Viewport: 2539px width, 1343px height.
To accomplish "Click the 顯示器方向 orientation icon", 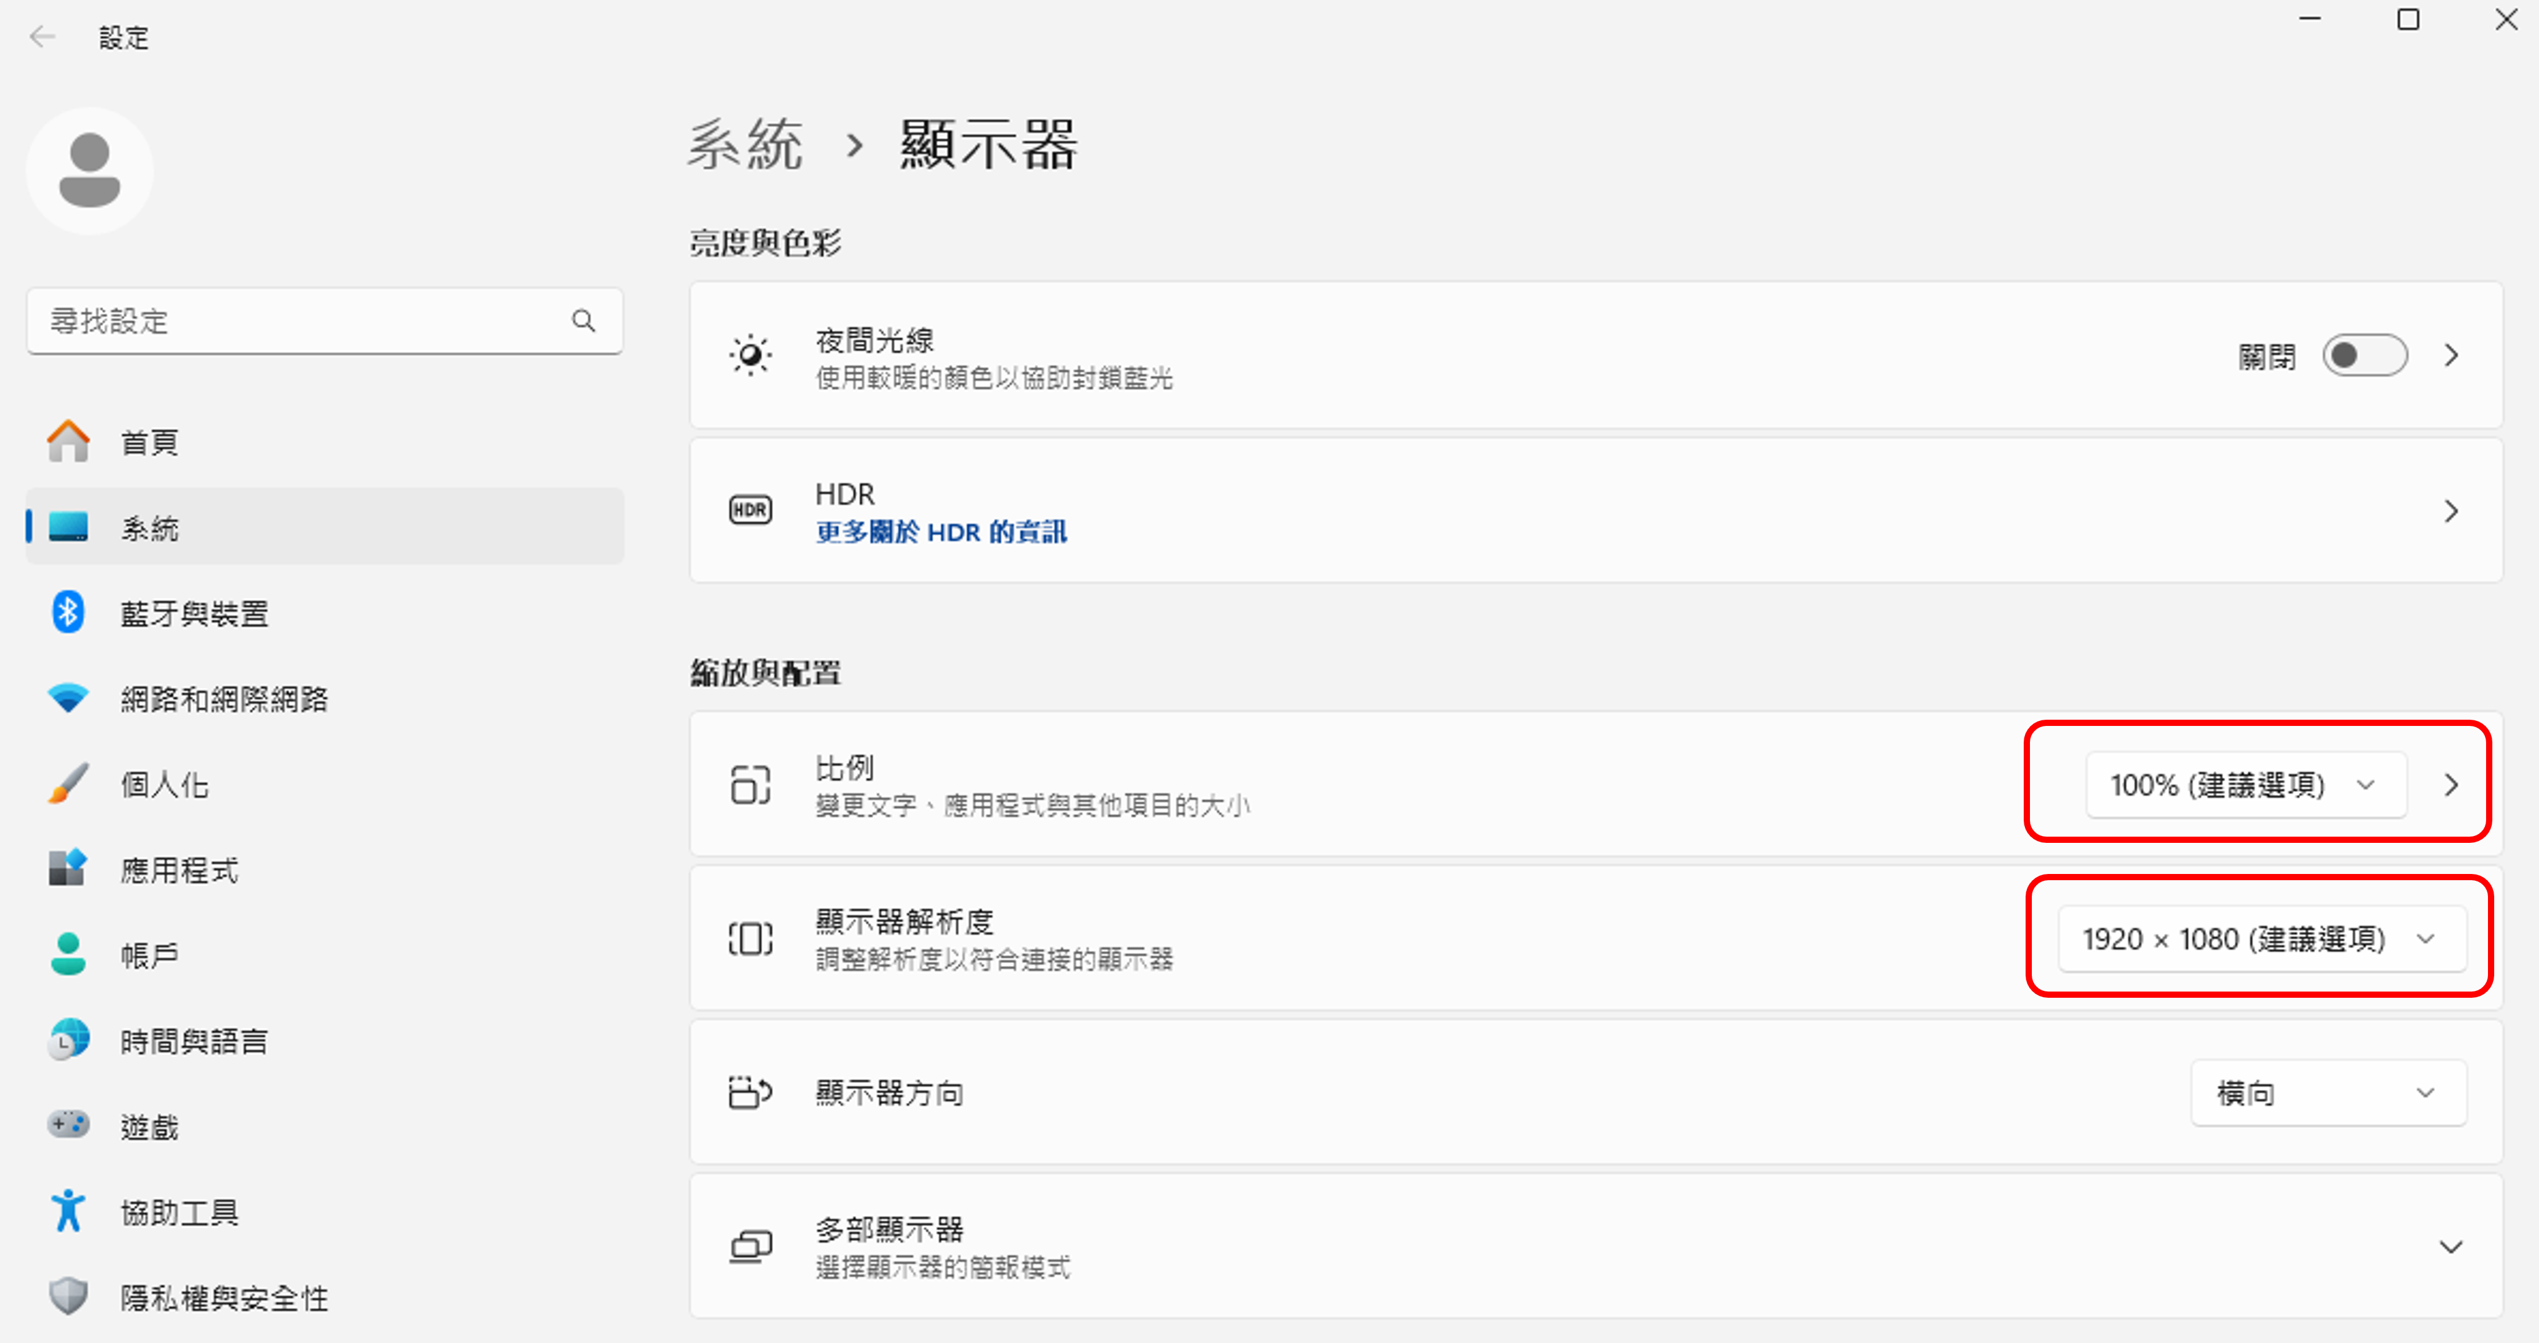I will [750, 1092].
